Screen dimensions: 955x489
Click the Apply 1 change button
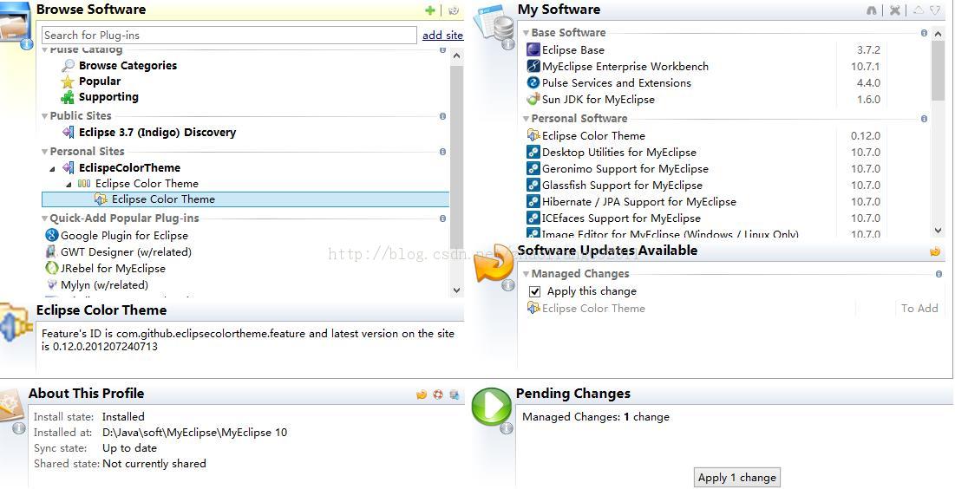[x=737, y=478]
